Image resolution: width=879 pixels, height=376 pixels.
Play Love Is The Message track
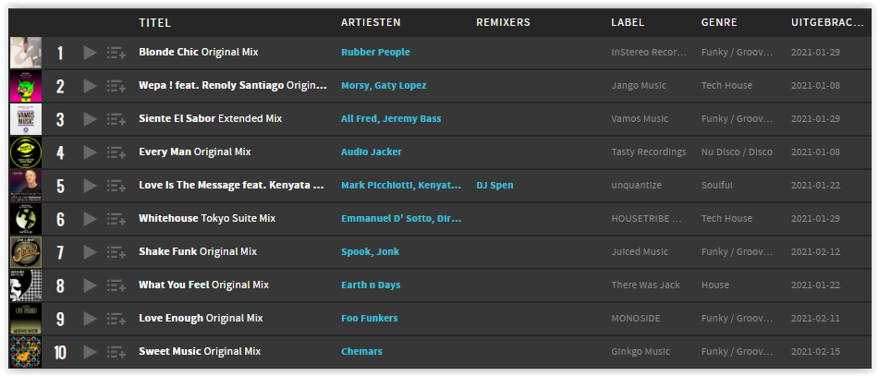tap(90, 186)
